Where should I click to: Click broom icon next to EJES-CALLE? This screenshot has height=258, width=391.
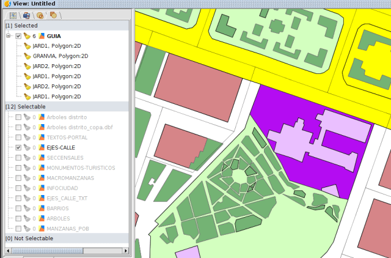coord(27,147)
